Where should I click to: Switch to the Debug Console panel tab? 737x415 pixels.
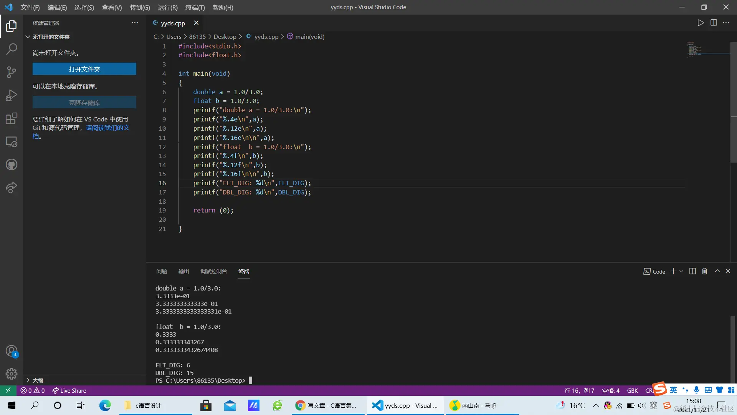213,271
